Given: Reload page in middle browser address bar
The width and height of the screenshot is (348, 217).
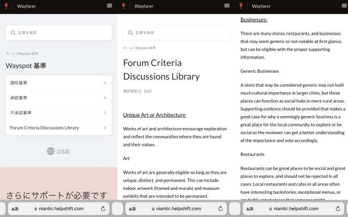Looking at the screenshot, I should tap(221, 208).
